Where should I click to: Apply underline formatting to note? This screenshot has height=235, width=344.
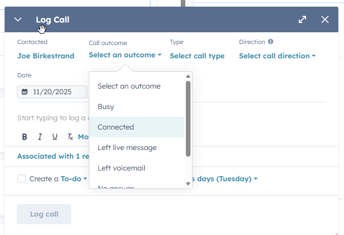click(x=55, y=137)
